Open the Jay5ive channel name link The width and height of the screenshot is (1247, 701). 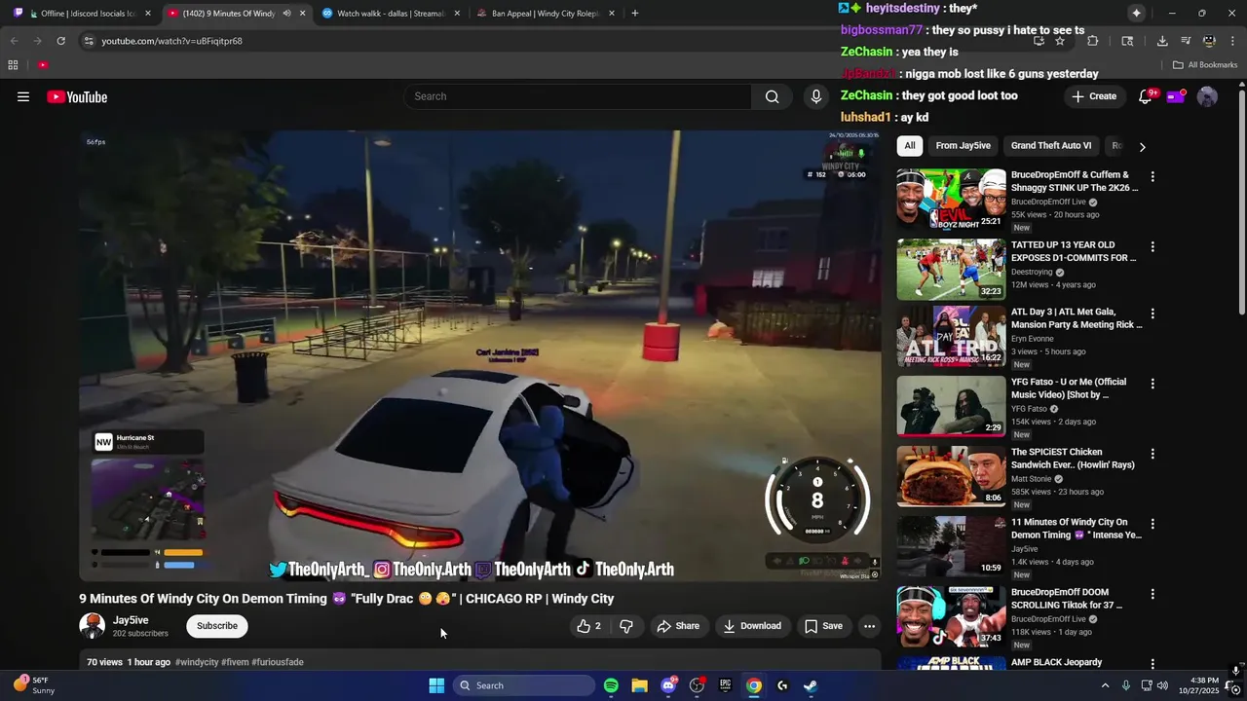point(131,620)
